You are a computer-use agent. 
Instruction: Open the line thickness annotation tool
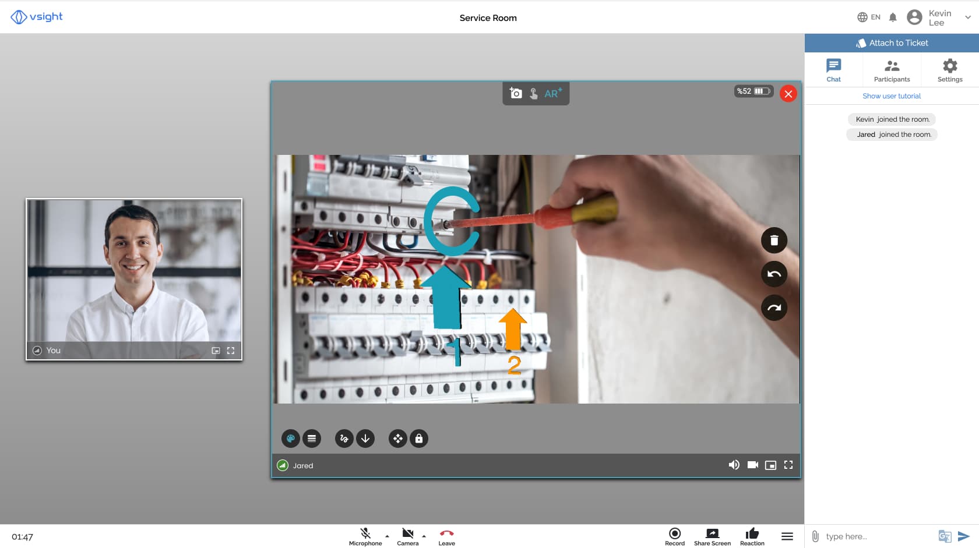312,439
